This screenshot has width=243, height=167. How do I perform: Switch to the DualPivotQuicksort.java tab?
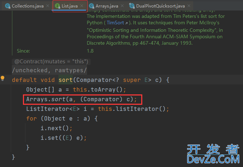point(161,6)
